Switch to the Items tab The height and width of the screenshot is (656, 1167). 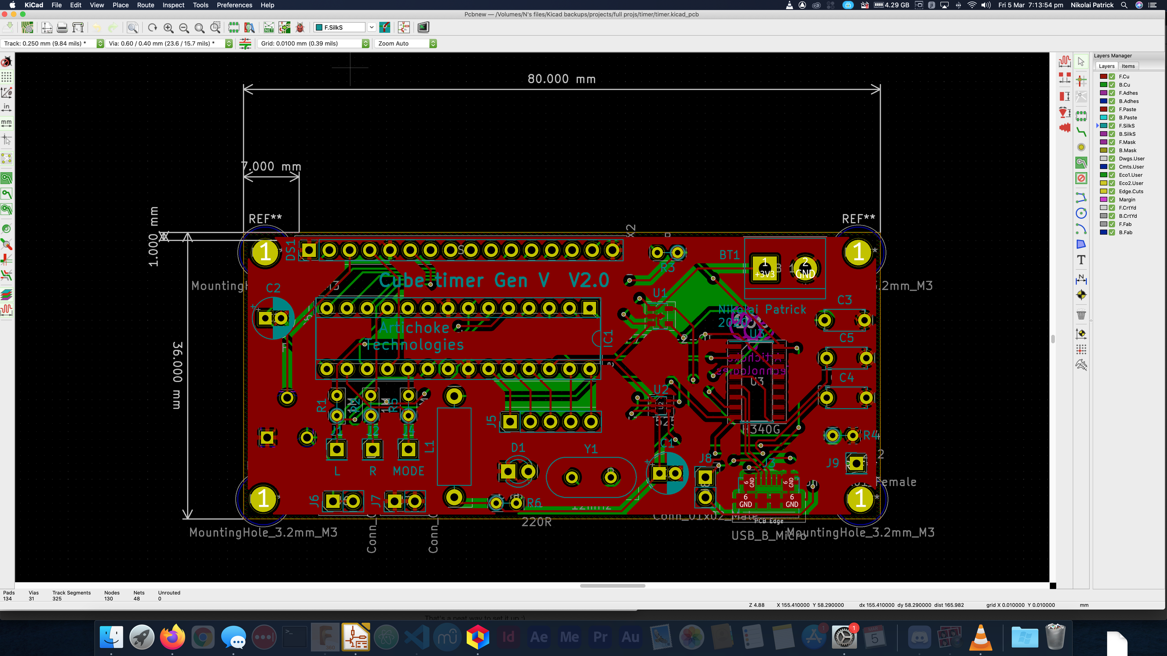1128,66
